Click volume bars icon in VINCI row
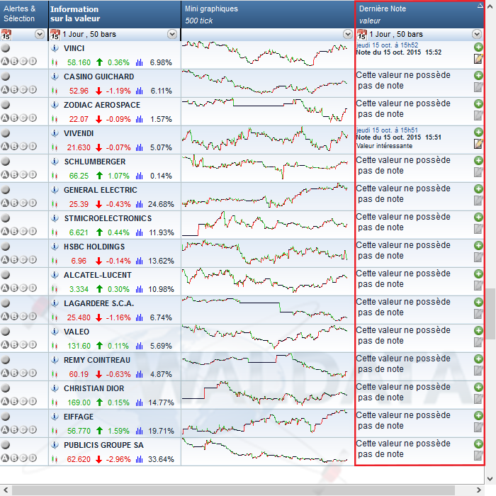This screenshot has width=496, height=496. click(139, 62)
